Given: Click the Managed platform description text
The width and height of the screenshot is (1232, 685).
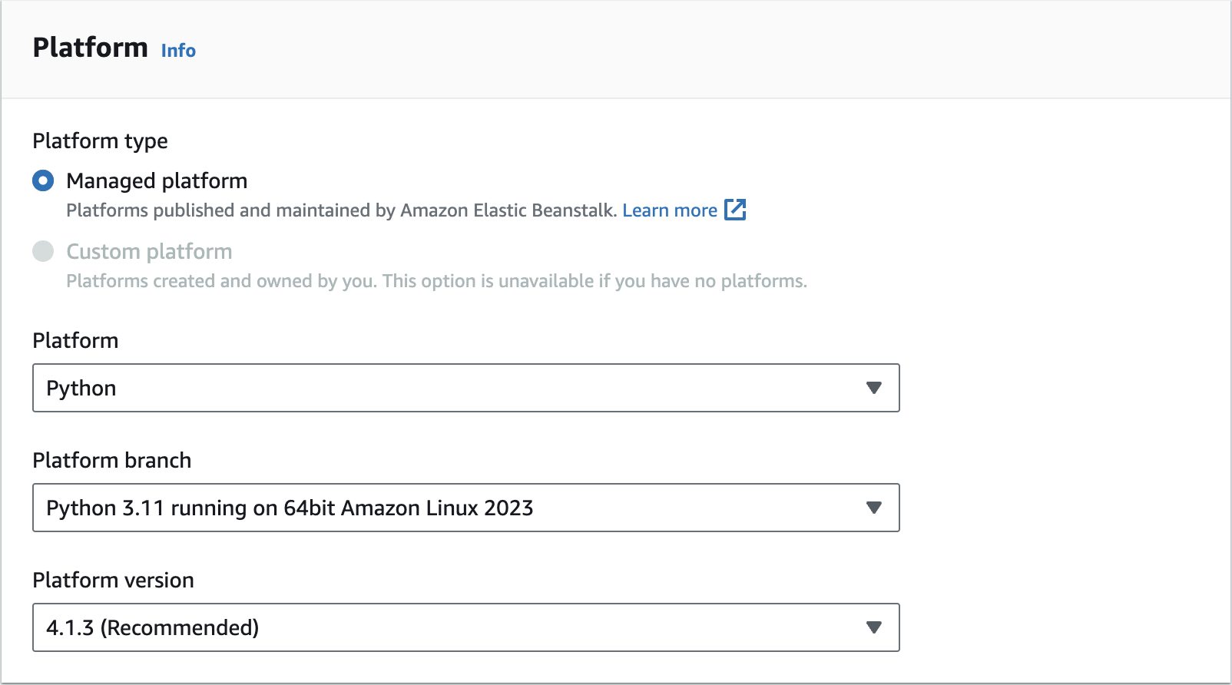Looking at the screenshot, I should click(341, 210).
